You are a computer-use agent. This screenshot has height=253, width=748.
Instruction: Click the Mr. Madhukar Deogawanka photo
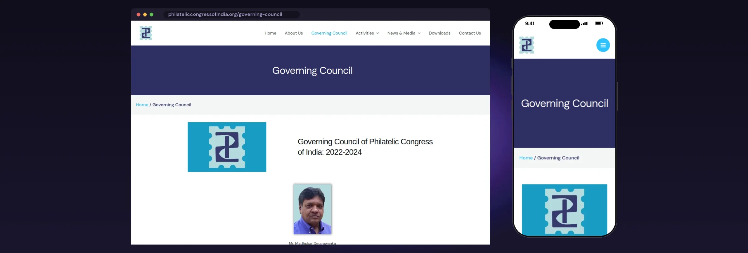tap(312, 209)
